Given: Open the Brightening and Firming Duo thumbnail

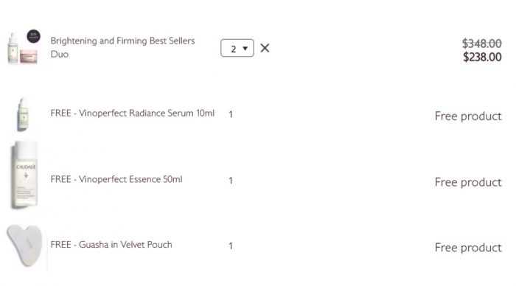Looking at the screenshot, I should [23, 48].
